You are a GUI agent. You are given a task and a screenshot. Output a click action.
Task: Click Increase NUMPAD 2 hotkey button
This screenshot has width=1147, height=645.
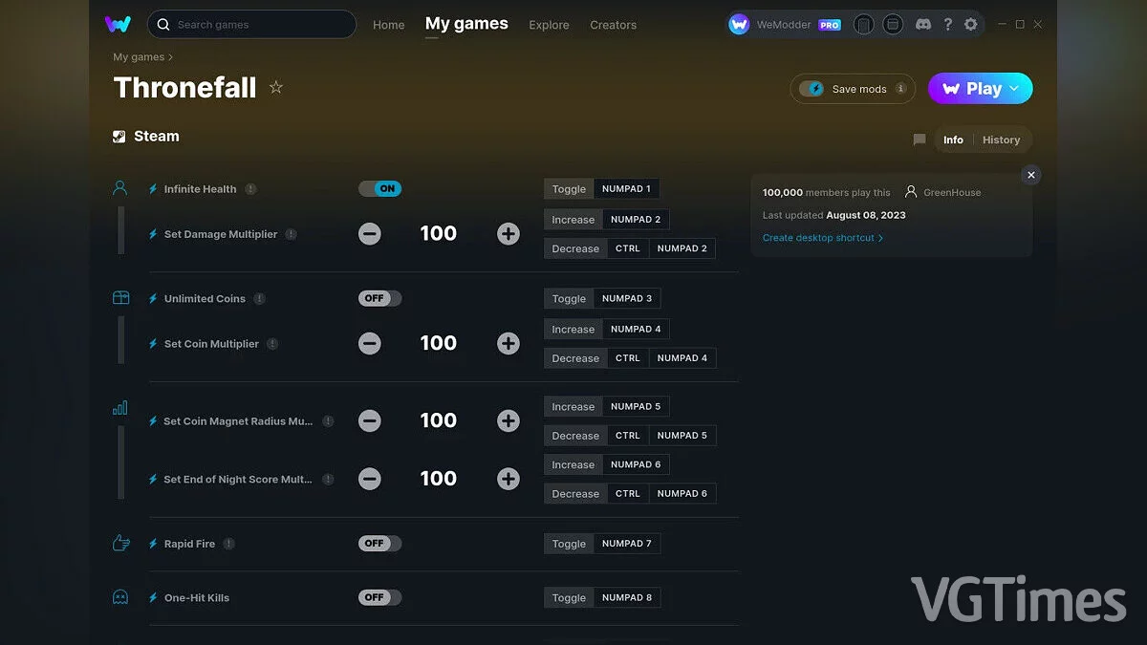tap(606, 220)
